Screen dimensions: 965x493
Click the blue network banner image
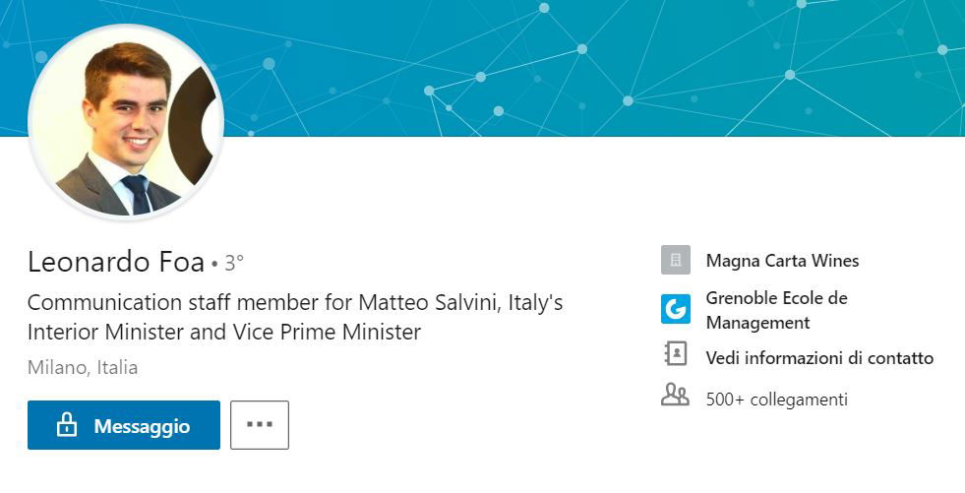click(591, 68)
